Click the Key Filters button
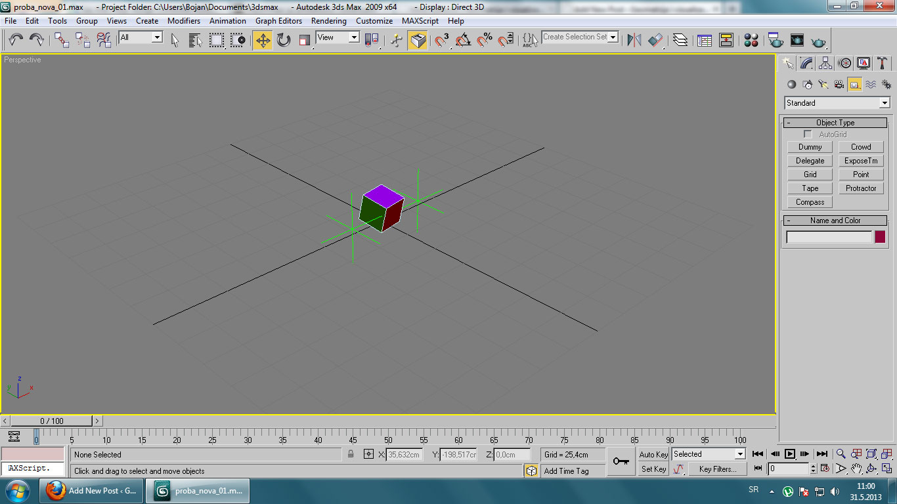The height and width of the screenshot is (504, 897). [x=718, y=469]
